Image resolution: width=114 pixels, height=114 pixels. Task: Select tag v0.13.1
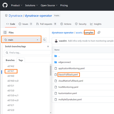point(11,86)
